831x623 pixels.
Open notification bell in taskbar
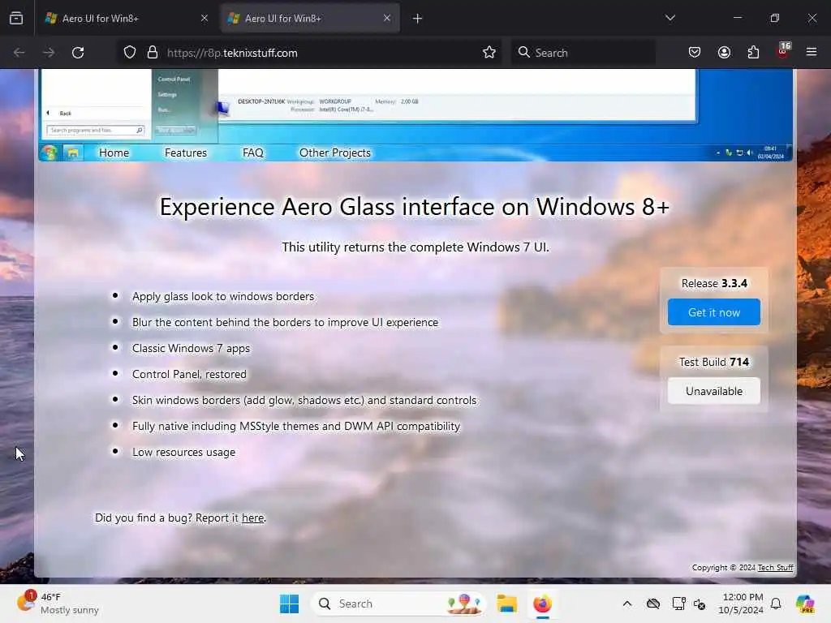[x=776, y=604]
